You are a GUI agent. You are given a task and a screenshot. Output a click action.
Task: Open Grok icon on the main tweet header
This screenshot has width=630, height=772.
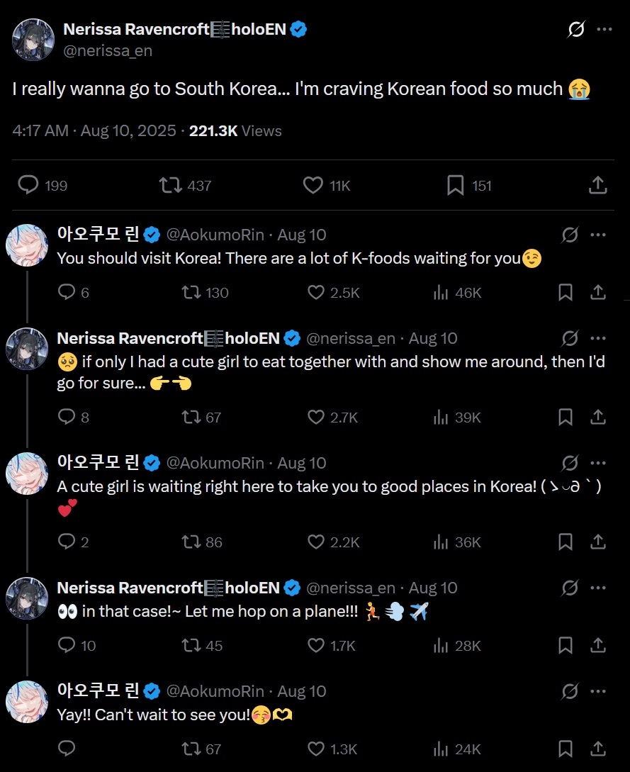pyautogui.click(x=576, y=30)
